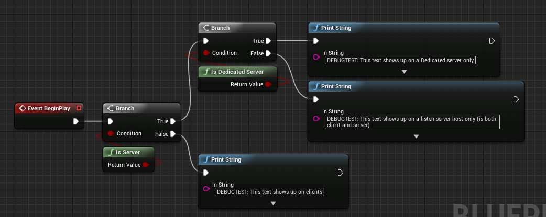The height and width of the screenshot is (217, 546).
Task: Click the 'shows up on clients' text field
Action: click(270, 192)
